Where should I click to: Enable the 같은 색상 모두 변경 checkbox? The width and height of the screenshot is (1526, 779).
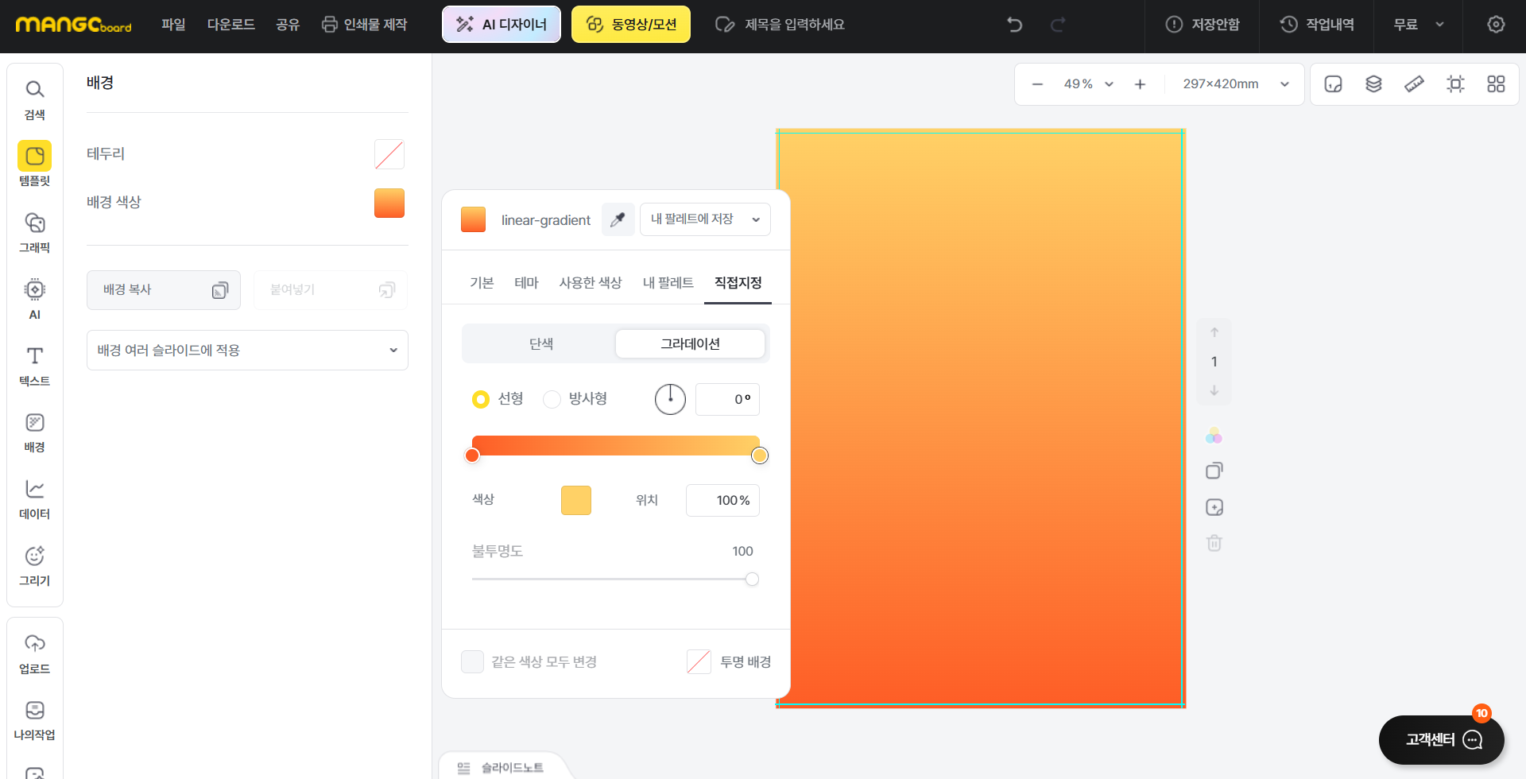[x=472, y=661]
